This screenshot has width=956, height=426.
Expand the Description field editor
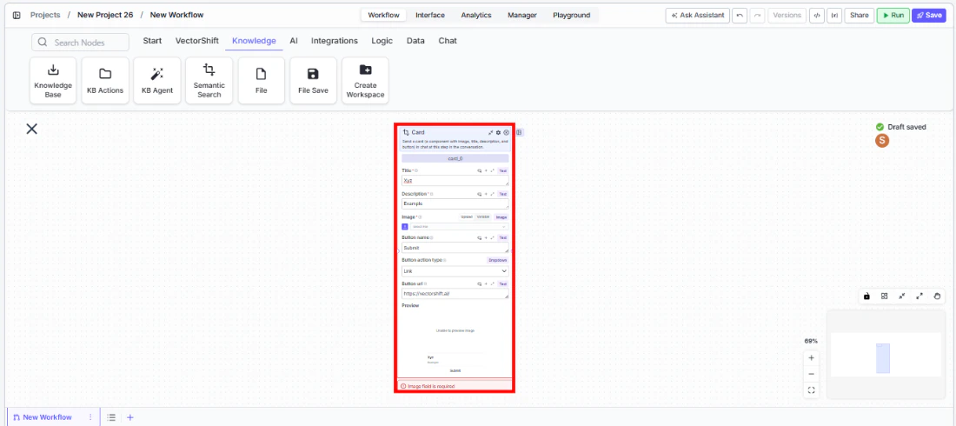492,194
